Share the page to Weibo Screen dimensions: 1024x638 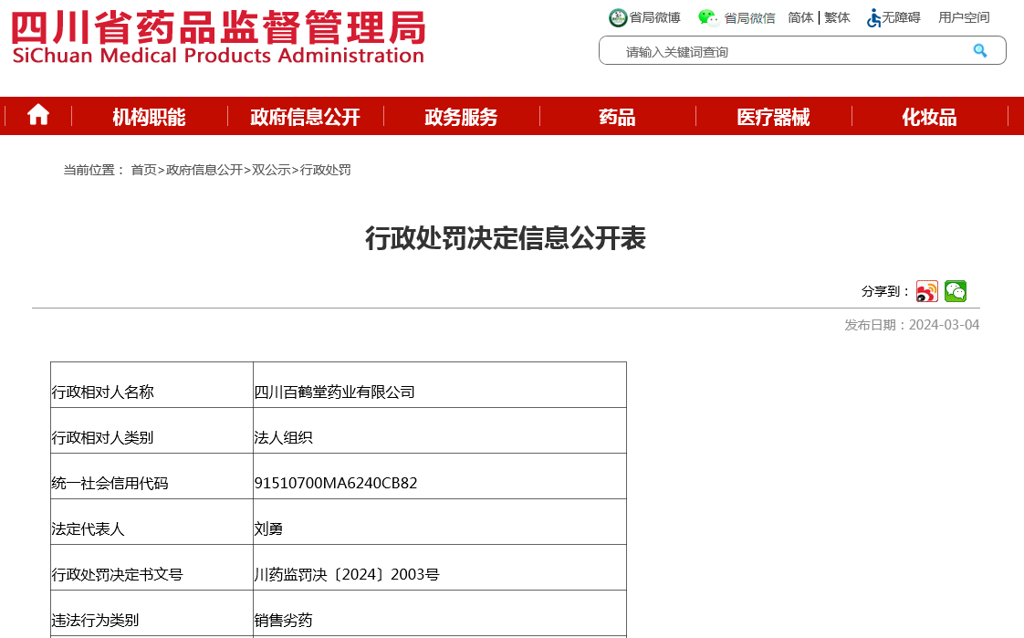[926, 291]
